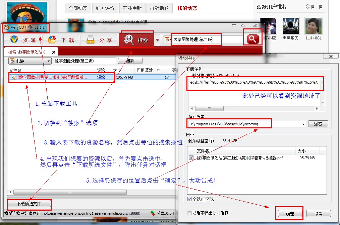Open the 好友评价 tab on the webpage

[105, 8]
